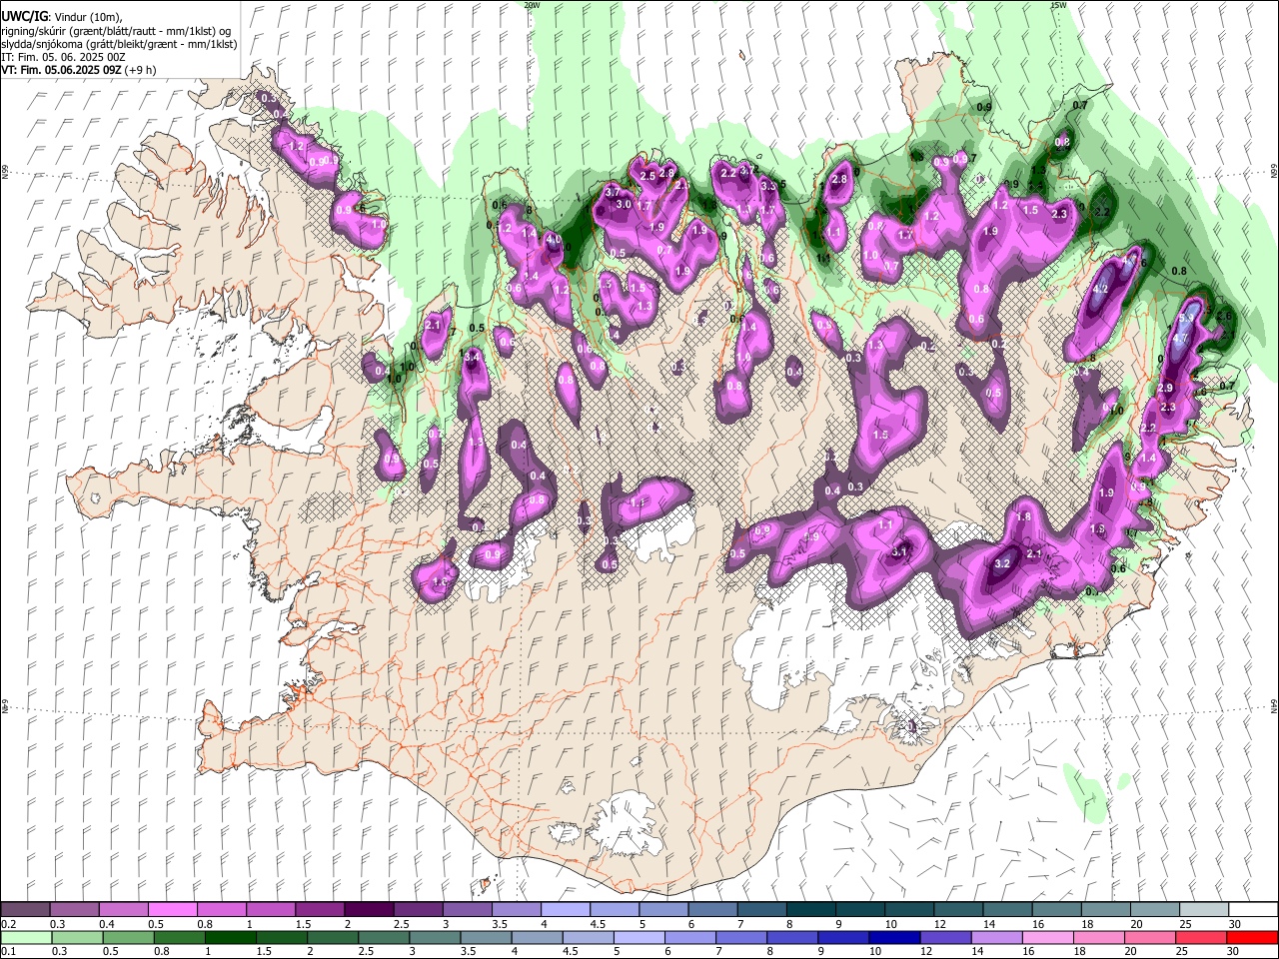
Task: Click the bright red swatch ending the bottom legend row
Action: (x=1252, y=937)
